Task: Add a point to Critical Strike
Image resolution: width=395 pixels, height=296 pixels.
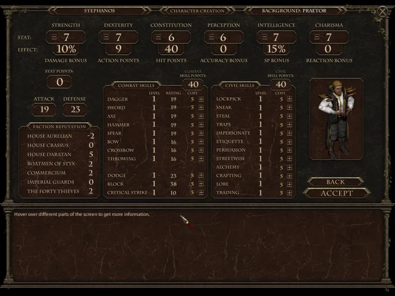Action: tap(201, 193)
